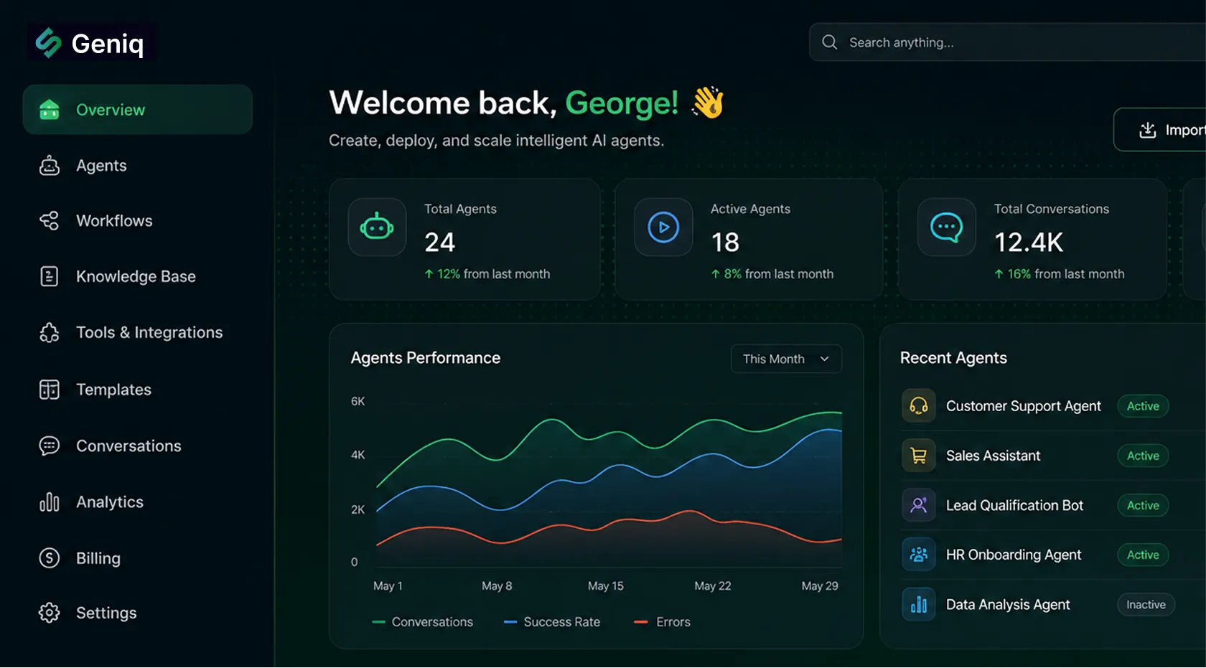Screen dimensions: 1206x668
Task: Open the Lead Qualification Bot row
Action: click(x=1053, y=505)
